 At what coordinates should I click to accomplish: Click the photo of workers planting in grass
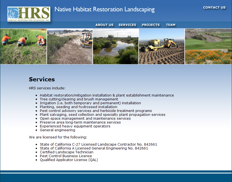point(23,46)
